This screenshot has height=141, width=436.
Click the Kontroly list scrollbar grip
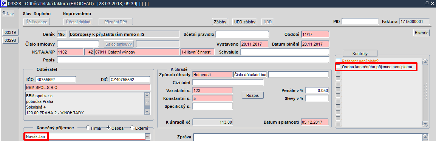[425, 92]
